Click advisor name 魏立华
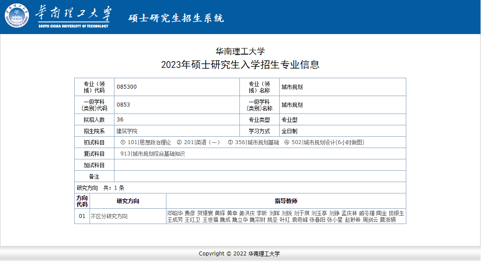This screenshot has height=262, width=481. tap(240, 220)
